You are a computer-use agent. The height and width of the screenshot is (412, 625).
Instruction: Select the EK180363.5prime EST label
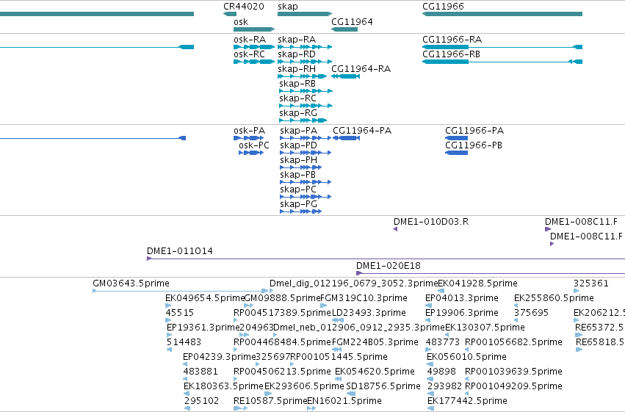(223, 387)
